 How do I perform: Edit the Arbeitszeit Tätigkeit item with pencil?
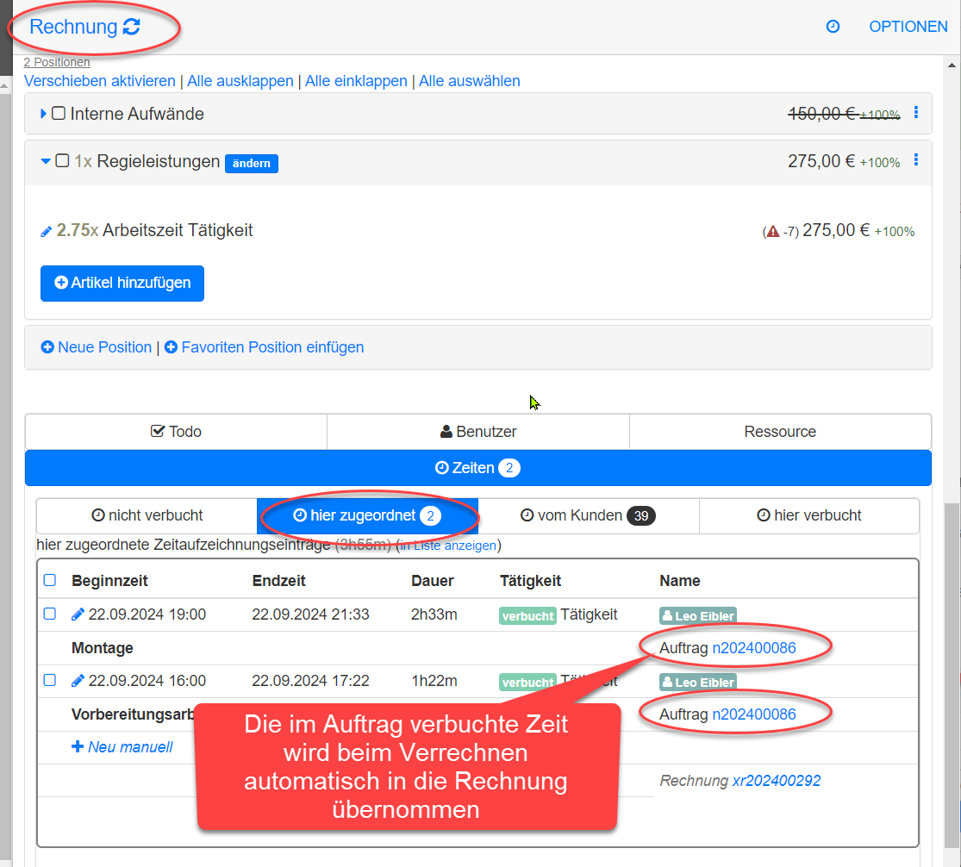[46, 232]
